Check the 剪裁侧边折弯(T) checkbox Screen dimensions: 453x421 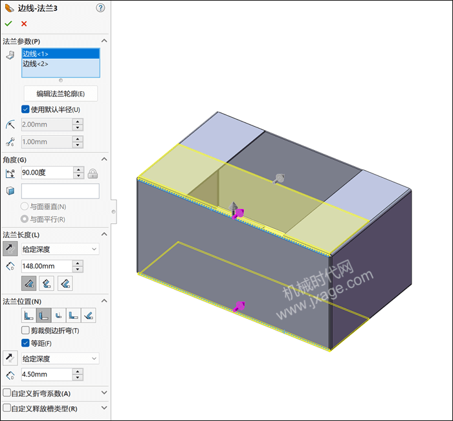(x=25, y=330)
